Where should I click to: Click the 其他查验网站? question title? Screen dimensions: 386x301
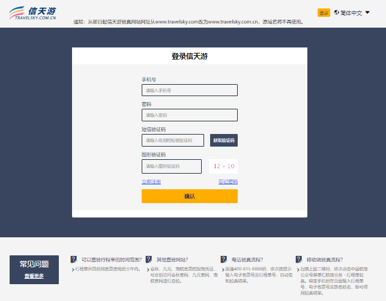[x=172, y=260]
